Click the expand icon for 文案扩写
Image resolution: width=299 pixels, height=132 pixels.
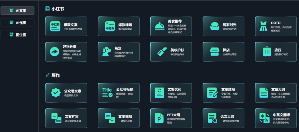coord(56,118)
